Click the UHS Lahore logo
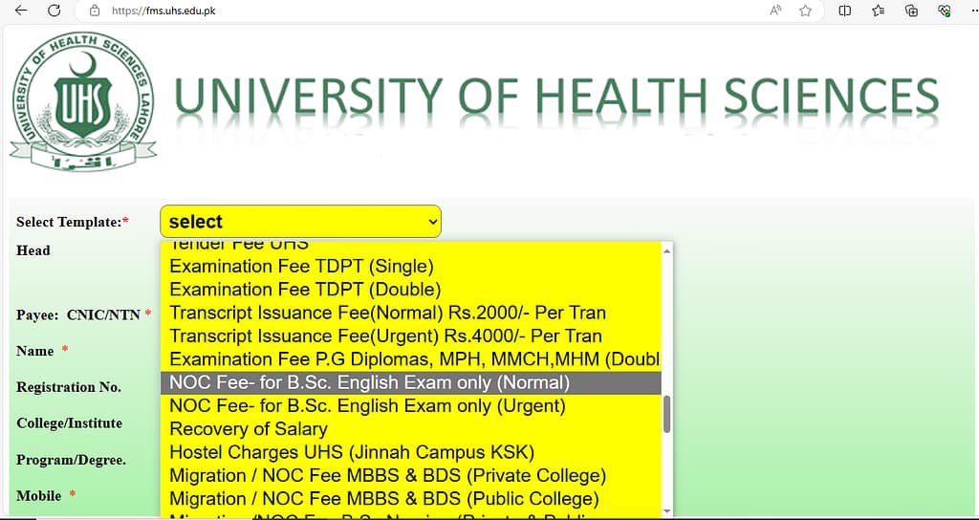 (x=83, y=101)
